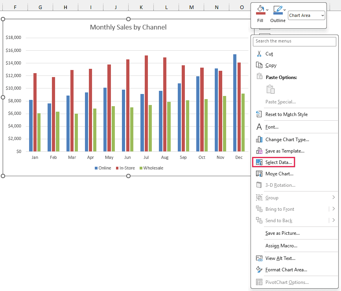This screenshot has width=341, height=291.
Task: Click the Paste Options clipboard icon
Action: [x=259, y=76]
